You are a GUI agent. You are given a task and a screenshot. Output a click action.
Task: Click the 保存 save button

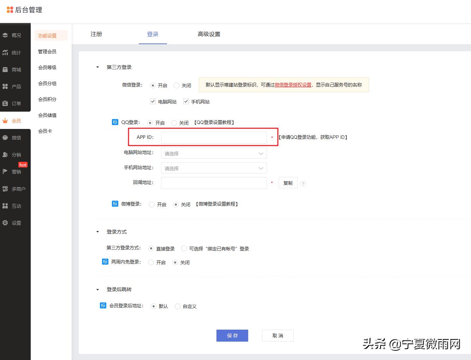click(232, 335)
